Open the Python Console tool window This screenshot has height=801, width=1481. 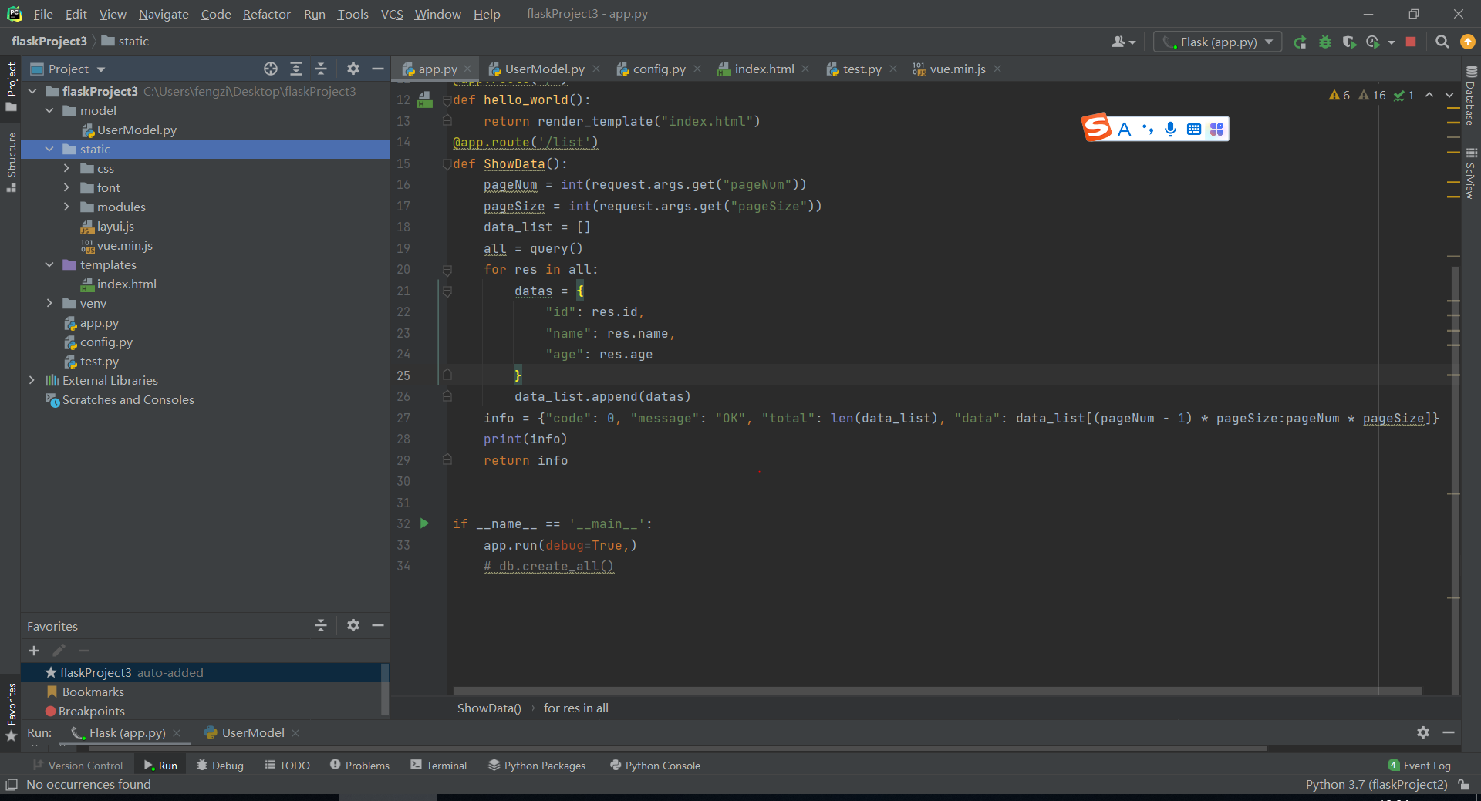pyautogui.click(x=655, y=766)
